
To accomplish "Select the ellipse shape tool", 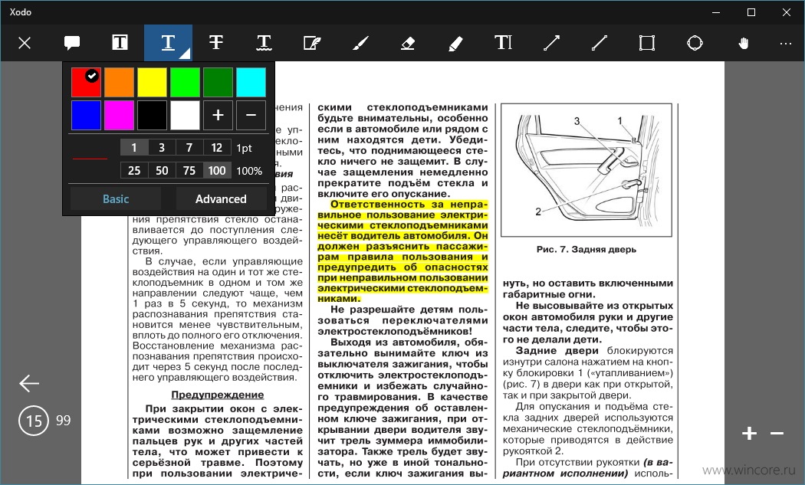I will (x=695, y=43).
